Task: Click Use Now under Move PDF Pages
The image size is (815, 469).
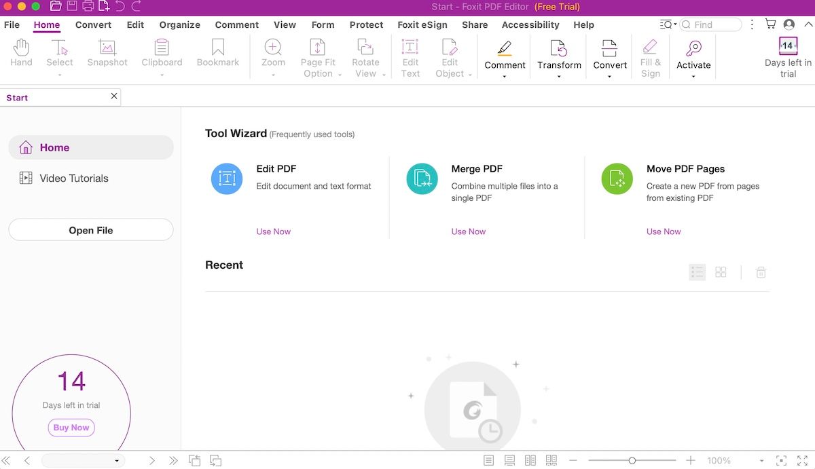Action: pos(664,231)
